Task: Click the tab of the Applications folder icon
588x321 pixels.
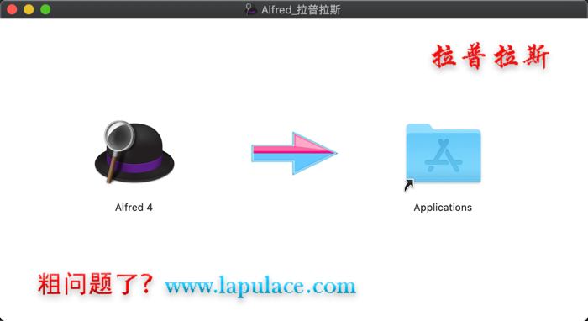Action: point(418,128)
